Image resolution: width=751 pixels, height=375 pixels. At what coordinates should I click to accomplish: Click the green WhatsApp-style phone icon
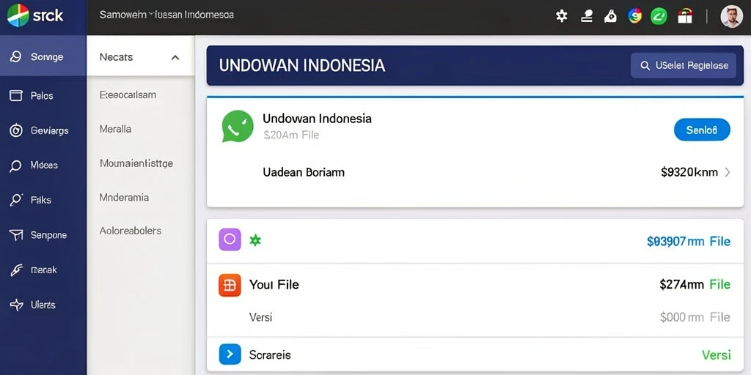point(238,126)
